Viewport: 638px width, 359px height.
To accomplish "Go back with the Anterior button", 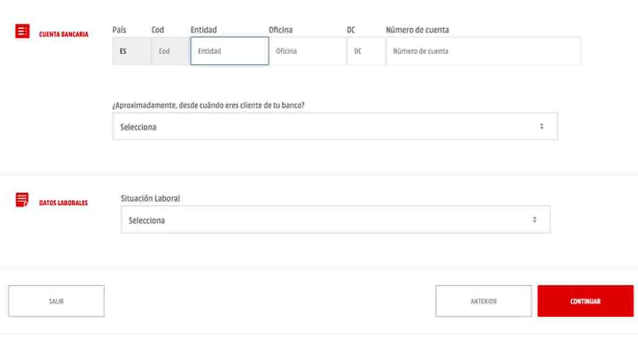I will (x=483, y=301).
